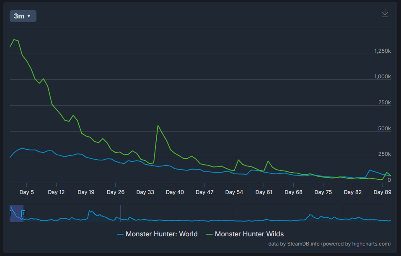
Task: Click the highlighted navigator selection window
Action: pyautogui.click(x=17, y=214)
